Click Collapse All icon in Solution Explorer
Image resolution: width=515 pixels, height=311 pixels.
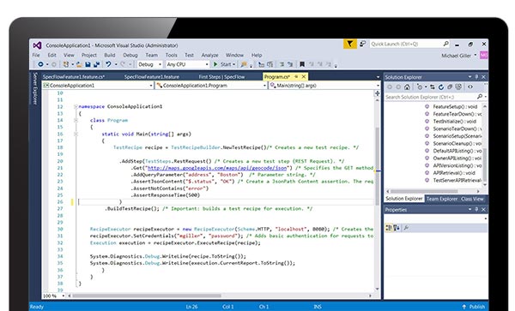click(x=450, y=87)
